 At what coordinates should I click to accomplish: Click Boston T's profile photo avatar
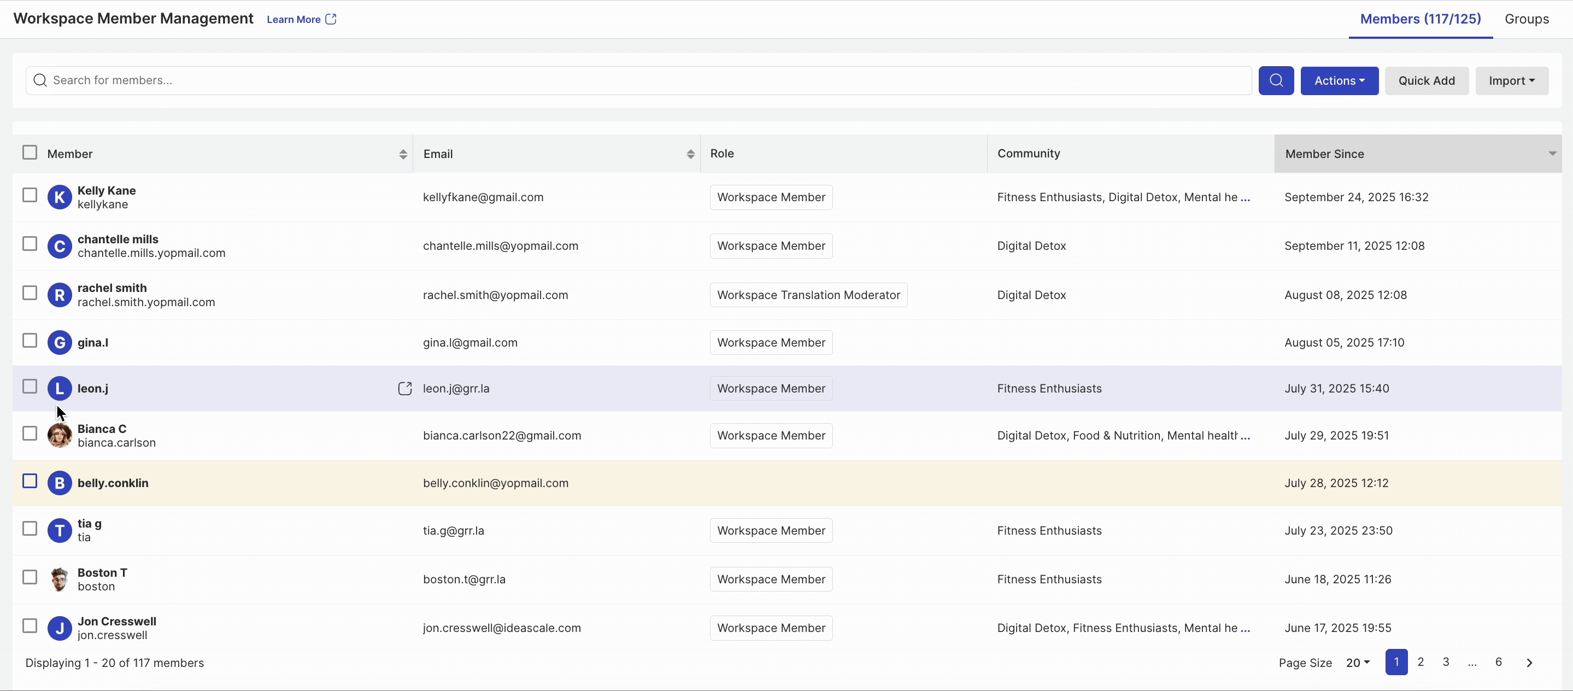tap(59, 579)
